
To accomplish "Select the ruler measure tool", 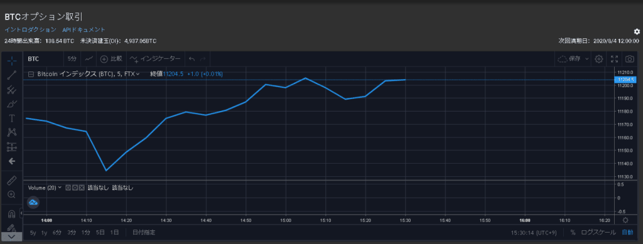I will [x=12, y=180].
